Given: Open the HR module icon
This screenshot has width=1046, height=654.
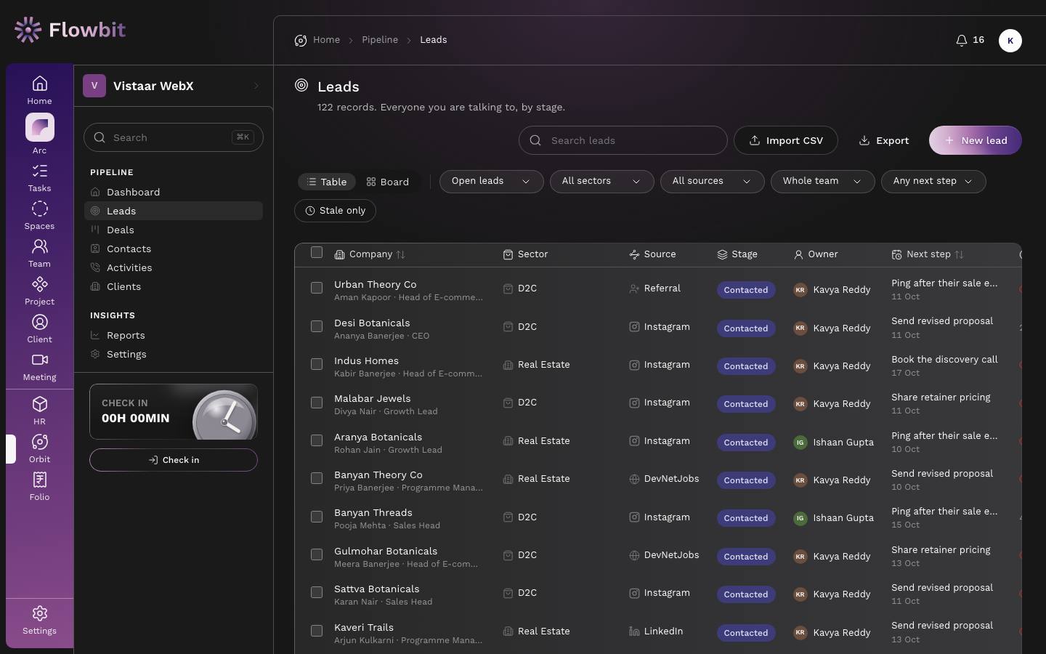Looking at the screenshot, I should [x=39, y=411].
